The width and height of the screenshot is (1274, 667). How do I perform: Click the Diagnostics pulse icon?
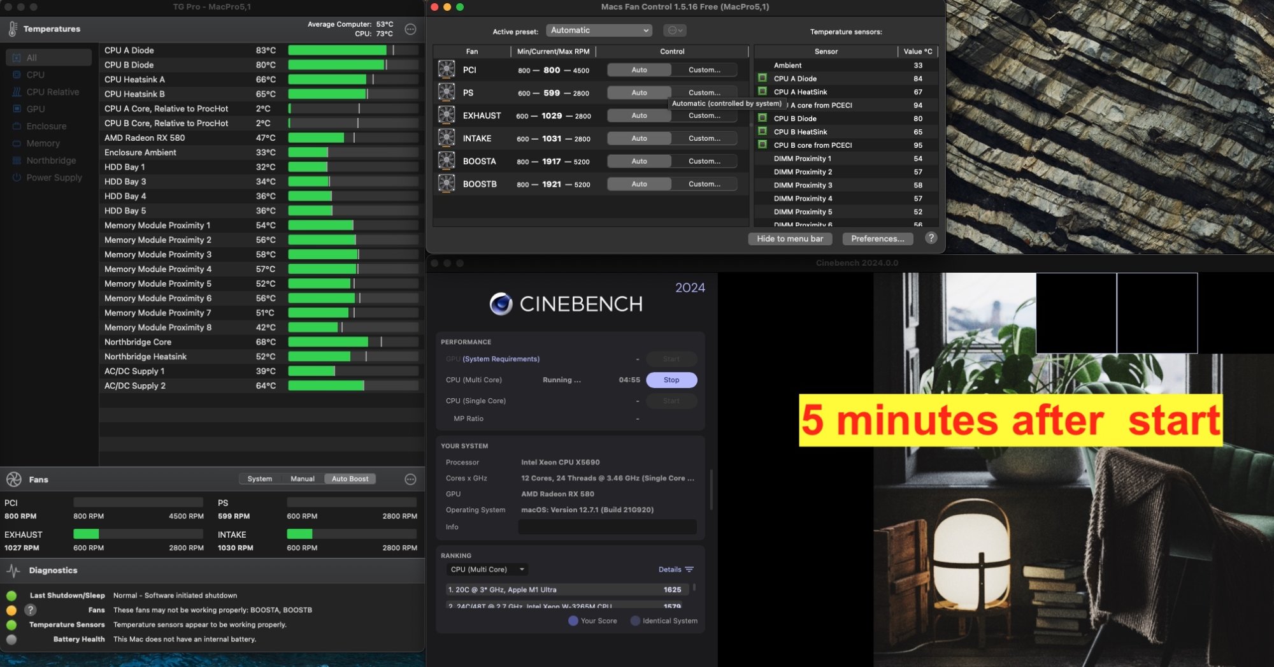click(13, 570)
